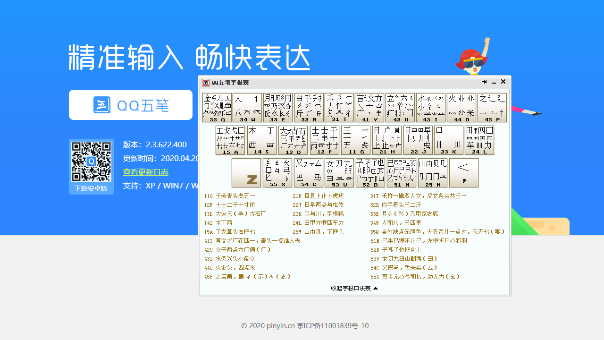The width and height of the screenshot is (604, 340).
Task: Toggle the pin on the 字根表 window
Action: pyautogui.click(x=484, y=82)
